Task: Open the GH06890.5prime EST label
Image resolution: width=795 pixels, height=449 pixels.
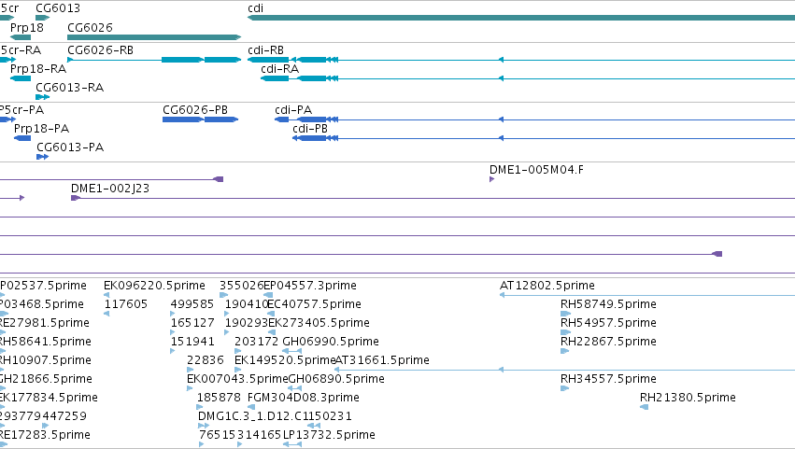Action: point(336,380)
